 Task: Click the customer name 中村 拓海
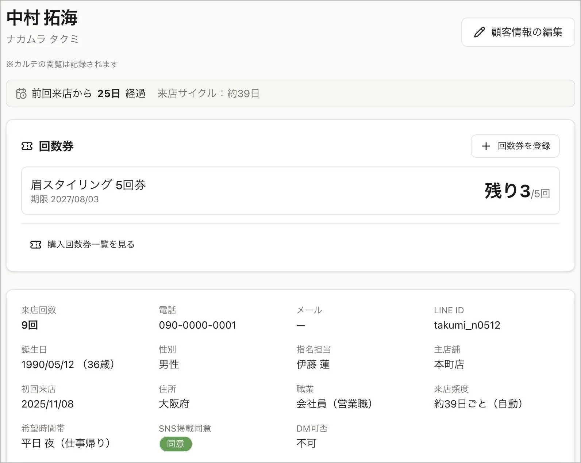tap(42, 18)
